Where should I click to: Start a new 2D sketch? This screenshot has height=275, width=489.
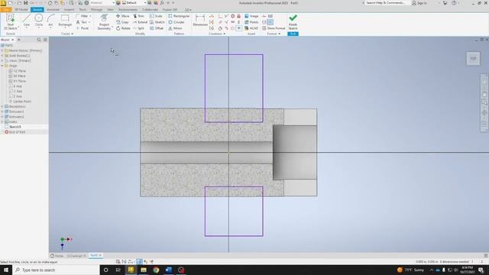pyautogui.click(x=11, y=21)
